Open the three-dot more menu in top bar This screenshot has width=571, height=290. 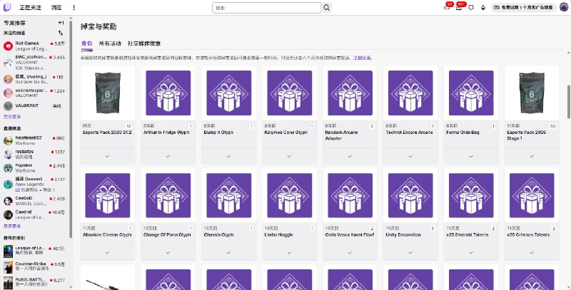click(x=74, y=8)
